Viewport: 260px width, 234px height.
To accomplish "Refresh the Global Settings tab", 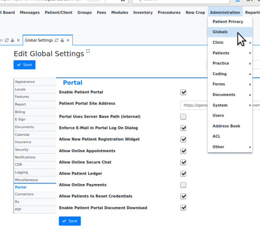I will [x=56, y=40].
